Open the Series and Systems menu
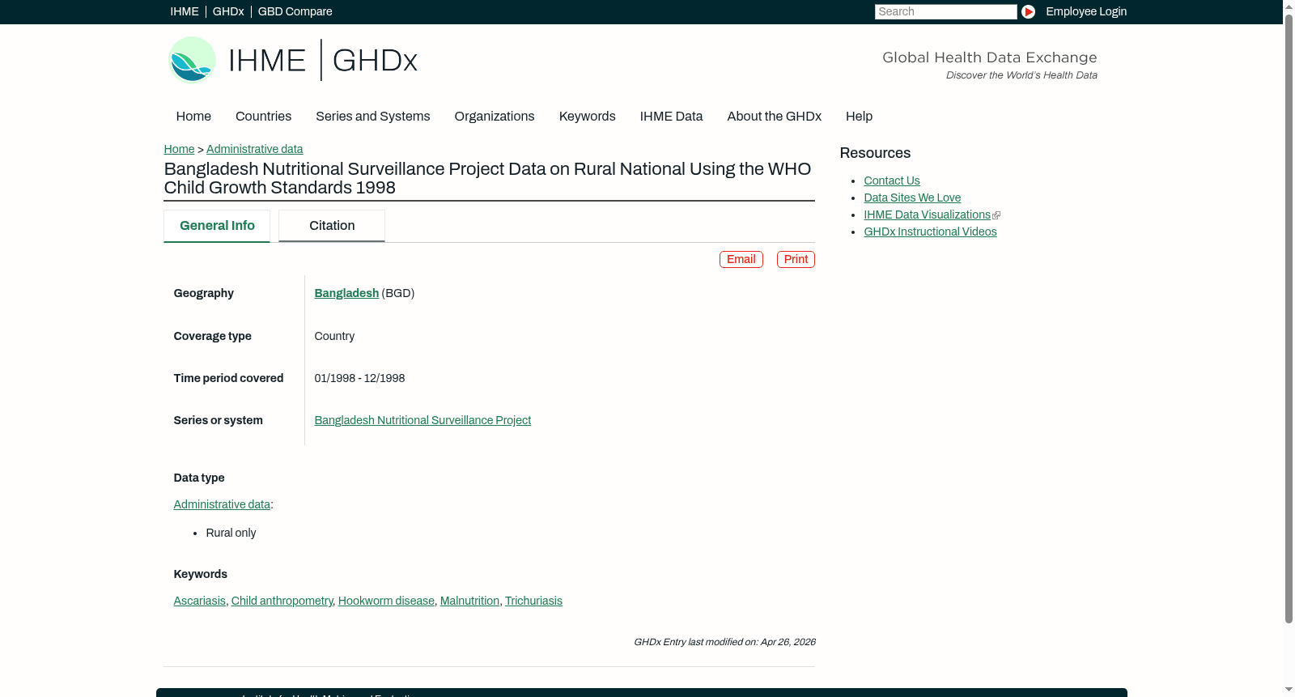The height and width of the screenshot is (697, 1295). 373,117
